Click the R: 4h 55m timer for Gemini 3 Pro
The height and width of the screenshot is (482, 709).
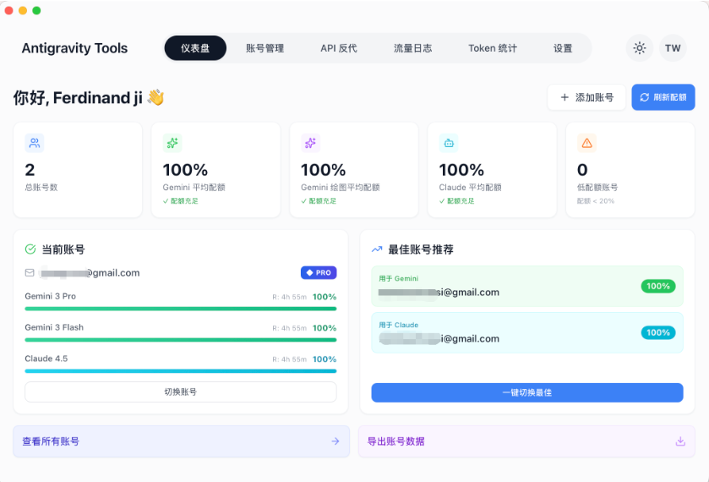click(289, 297)
